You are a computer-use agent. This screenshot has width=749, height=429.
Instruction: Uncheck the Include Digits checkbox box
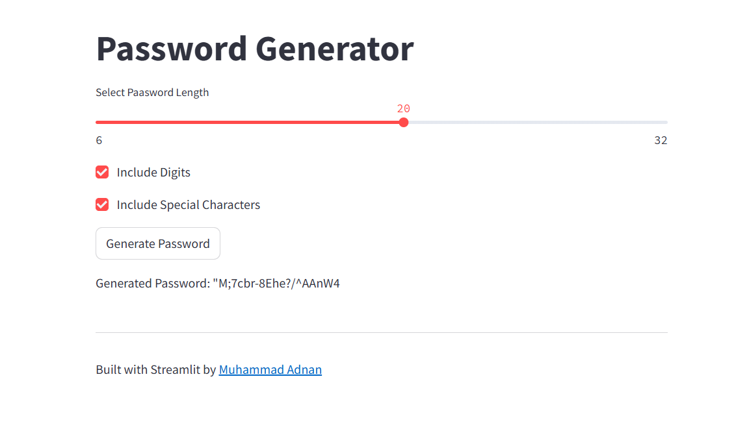coord(102,172)
